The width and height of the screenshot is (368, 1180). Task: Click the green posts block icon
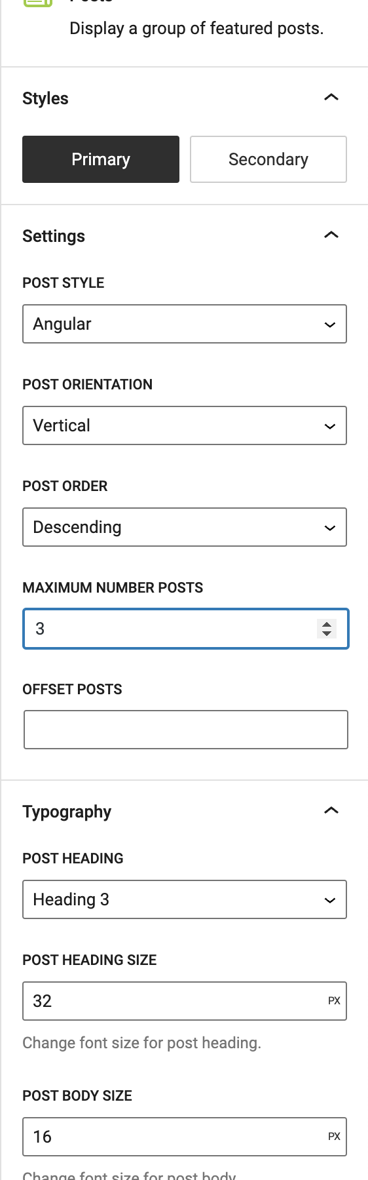37,3
